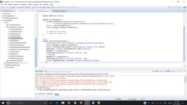This screenshot has width=187, height=105.
Task: Toggle Show Console on standard out change
Action: pos(167,71)
